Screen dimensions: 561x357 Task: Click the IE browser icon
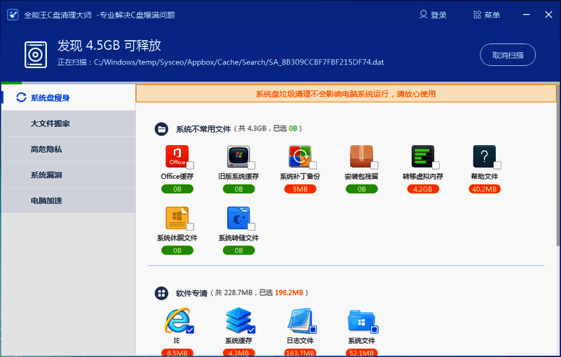click(177, 321)
